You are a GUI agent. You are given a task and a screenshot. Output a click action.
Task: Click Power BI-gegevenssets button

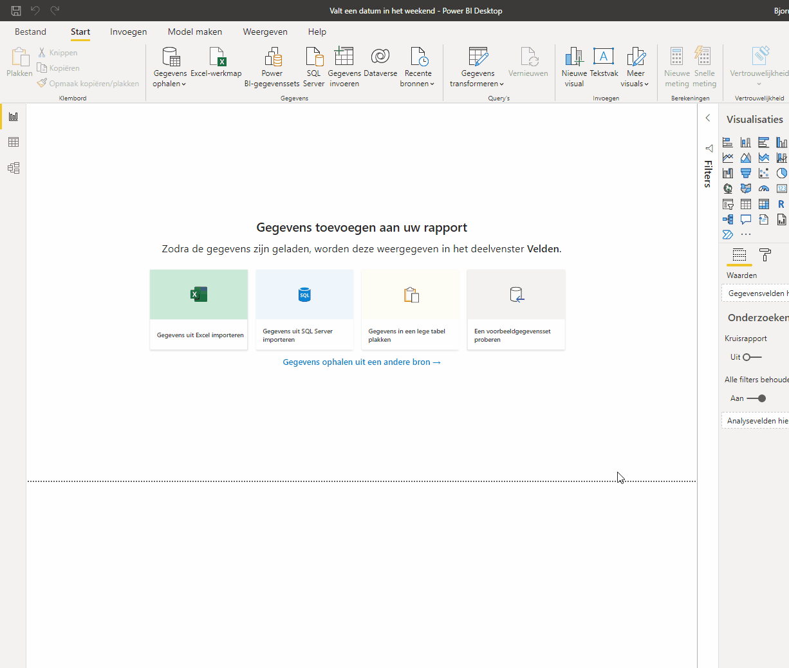272,67
